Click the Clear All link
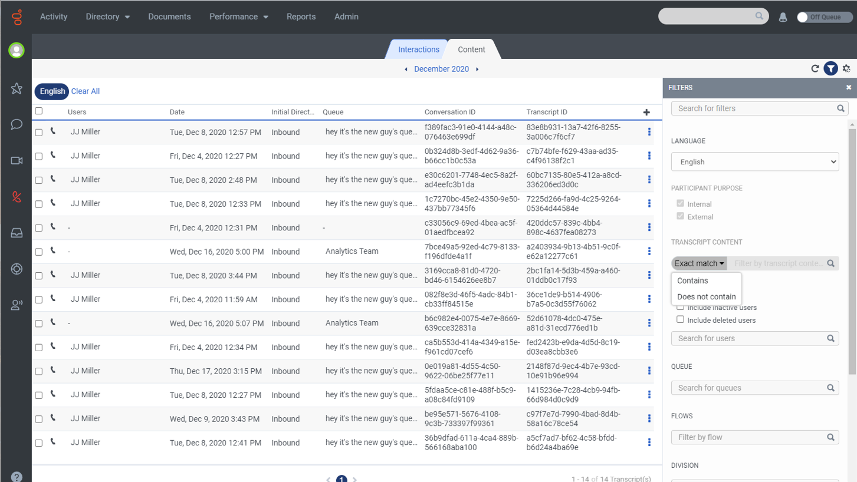Screen dimensions: 857x482 tap(85, 91)
